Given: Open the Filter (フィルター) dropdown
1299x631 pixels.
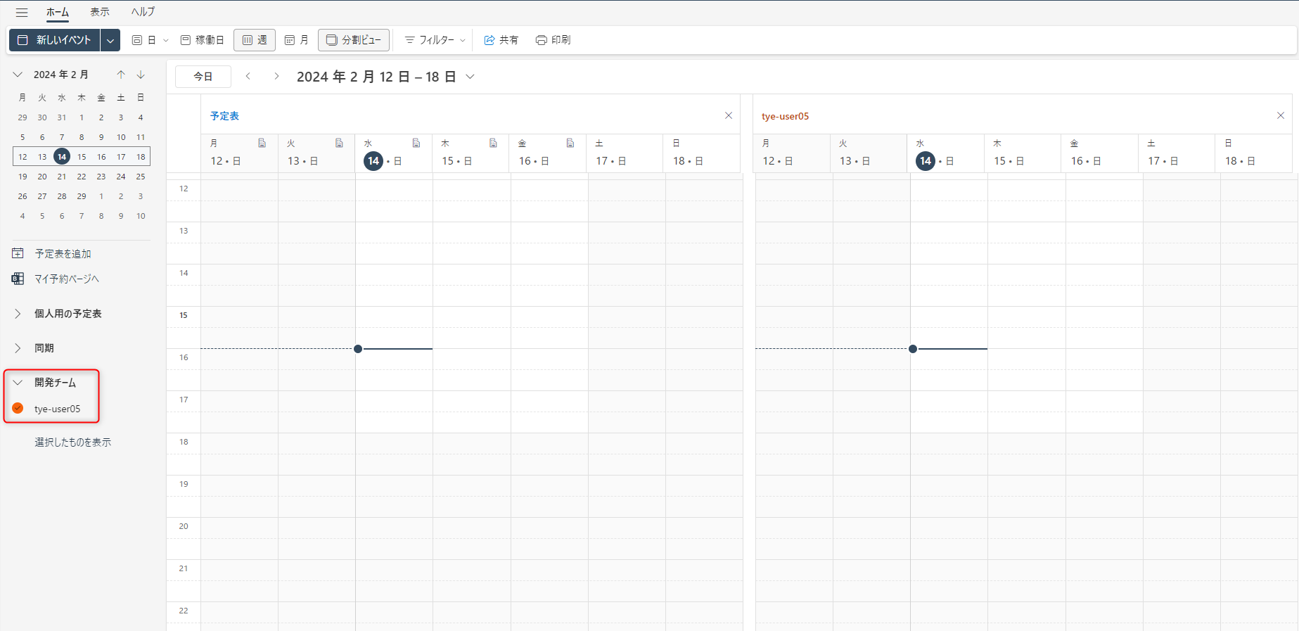Looking at the screenshot, I should coord(435,40).
